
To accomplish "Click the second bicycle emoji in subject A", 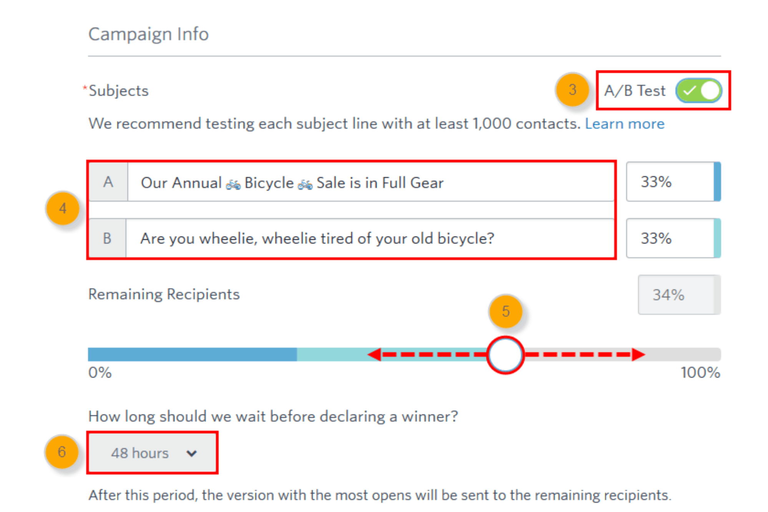I will coord(305,184).
